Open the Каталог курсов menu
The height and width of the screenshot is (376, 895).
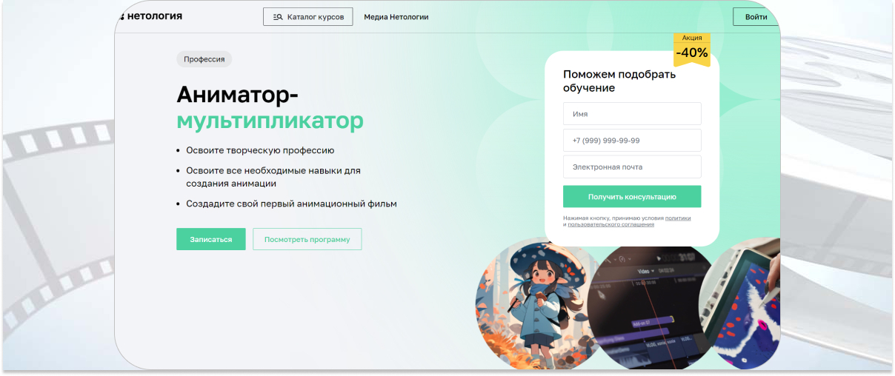(307, 17)
